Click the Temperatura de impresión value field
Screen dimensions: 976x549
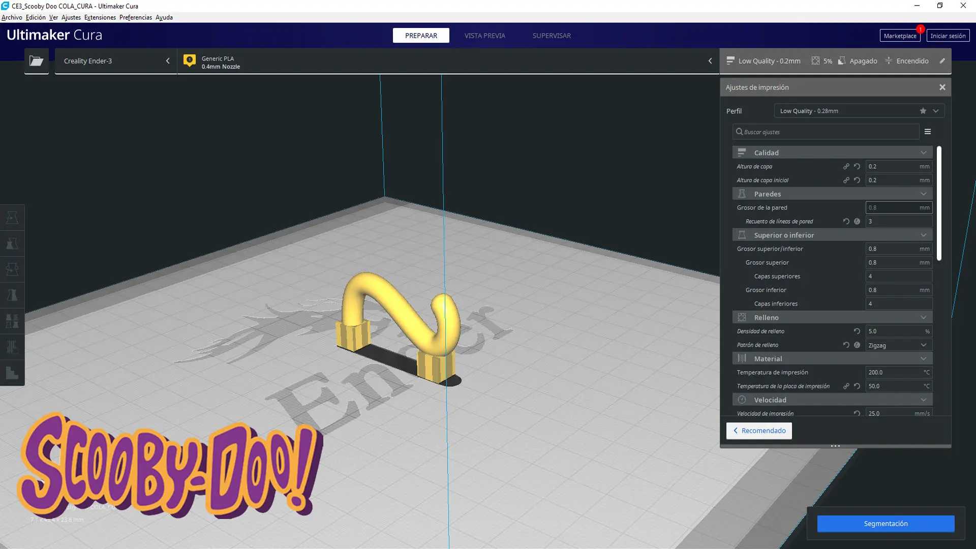click(899, 372)
